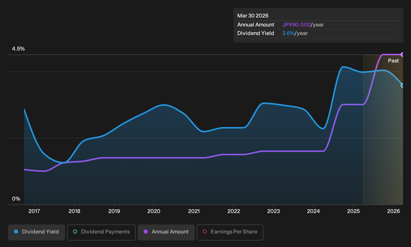Click the pink Earnings Per Share circle

click(205, 231)
